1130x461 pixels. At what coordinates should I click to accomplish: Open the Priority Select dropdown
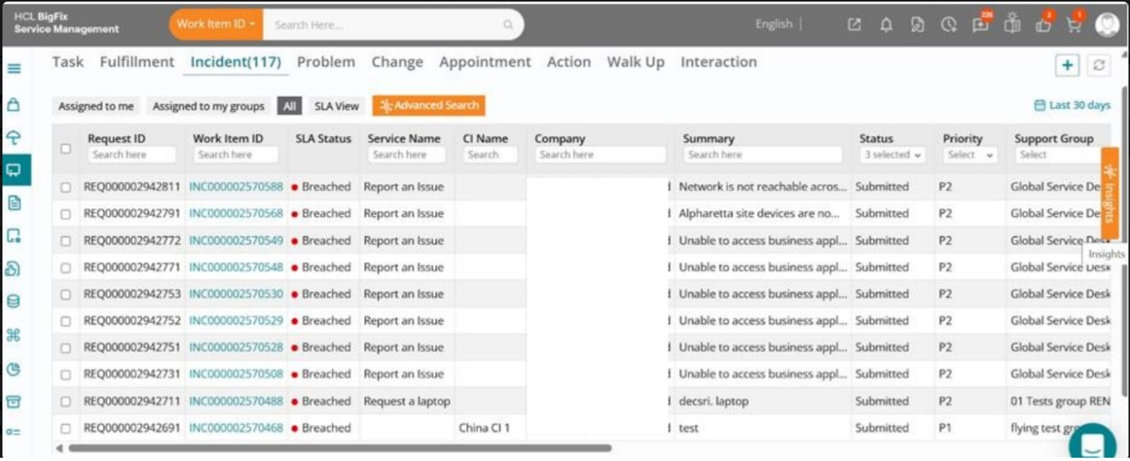click(x=970, y=155)
